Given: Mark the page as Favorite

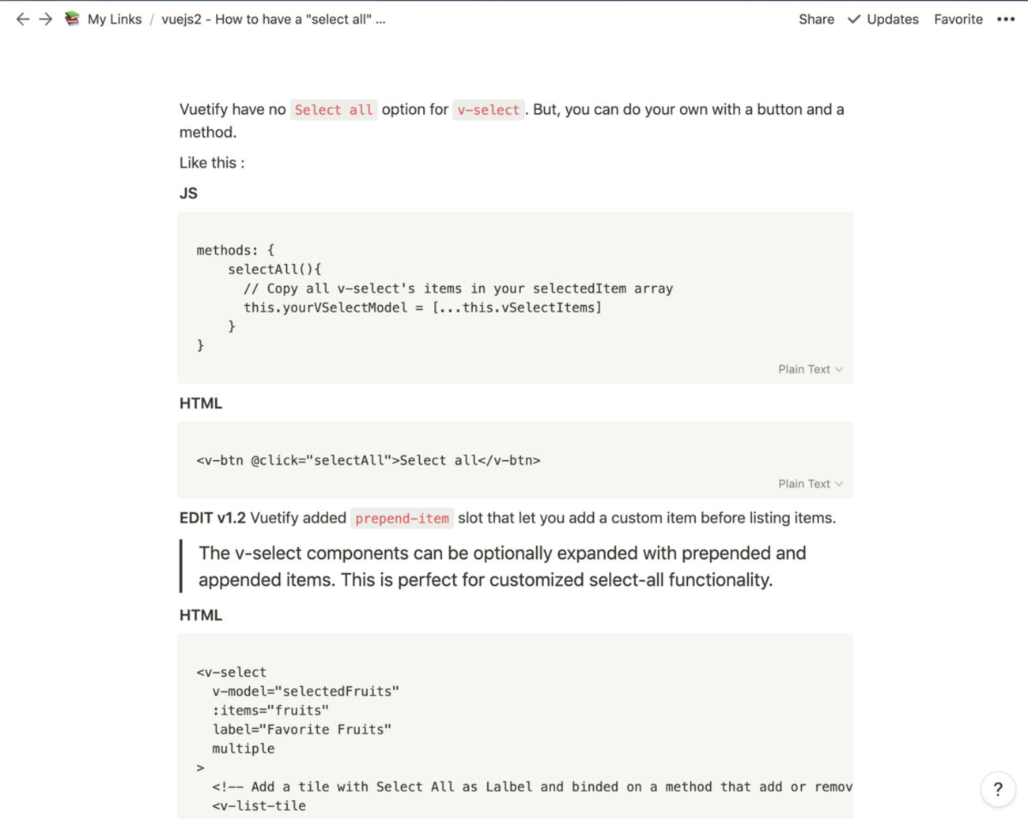Looking at the screenshot, I should pyautogui.click(x=958, y=19).
